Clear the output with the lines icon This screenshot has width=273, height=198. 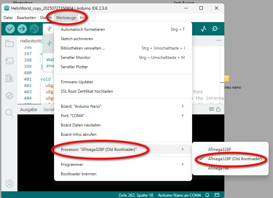(x=212, y=109)
